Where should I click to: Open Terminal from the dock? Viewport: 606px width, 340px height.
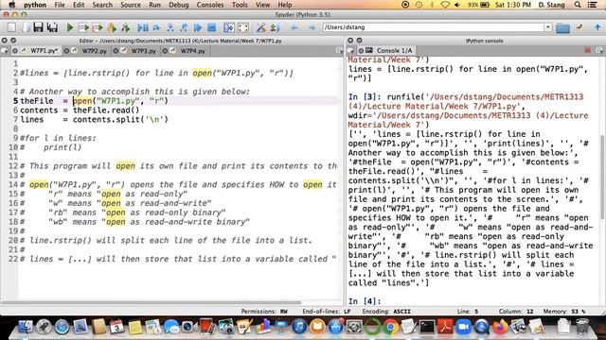pos(427,328)
